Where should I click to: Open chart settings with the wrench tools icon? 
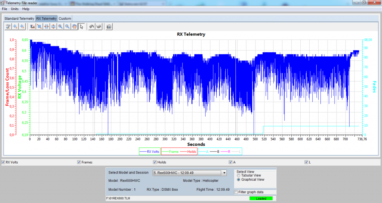point(8,26)
